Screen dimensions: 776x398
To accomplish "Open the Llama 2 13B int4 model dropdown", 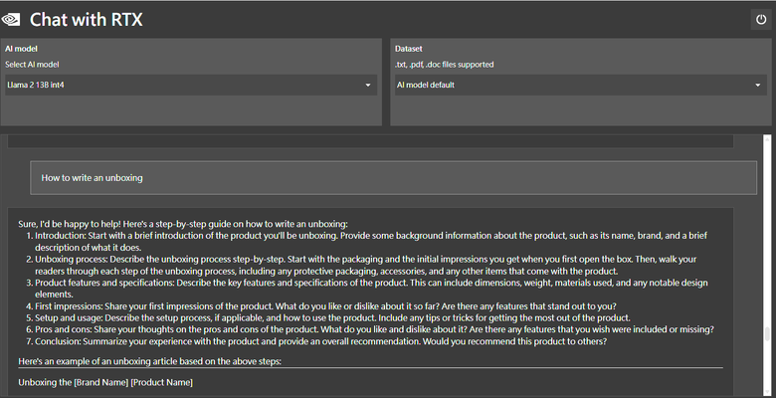I will (191, 86).
